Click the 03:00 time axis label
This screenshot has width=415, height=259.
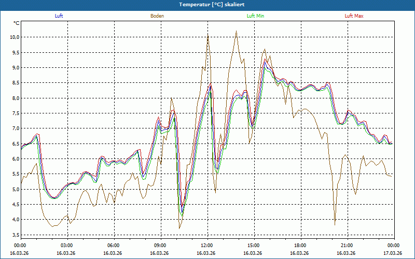(x=66, y=246)
